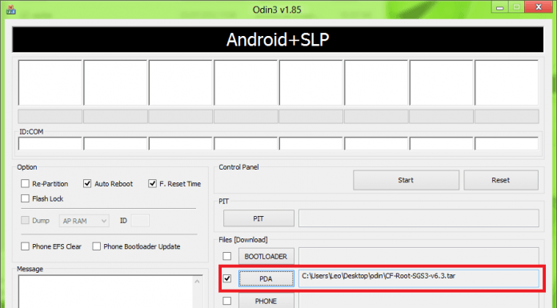Click inside the Message log box
557x308 pixels.
tap(106, 292)
